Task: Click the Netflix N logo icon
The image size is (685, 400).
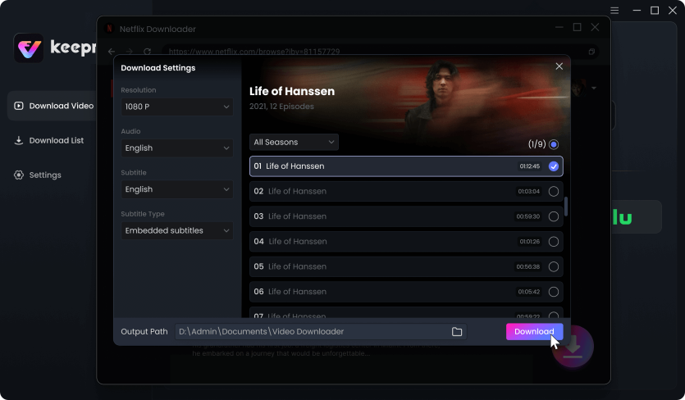Action: click(x=110, y=29)
